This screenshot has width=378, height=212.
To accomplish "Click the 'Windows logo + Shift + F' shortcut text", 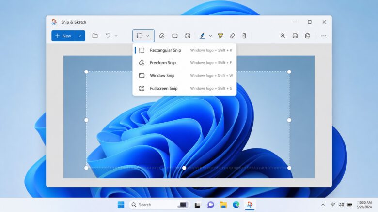I will 211,63.
